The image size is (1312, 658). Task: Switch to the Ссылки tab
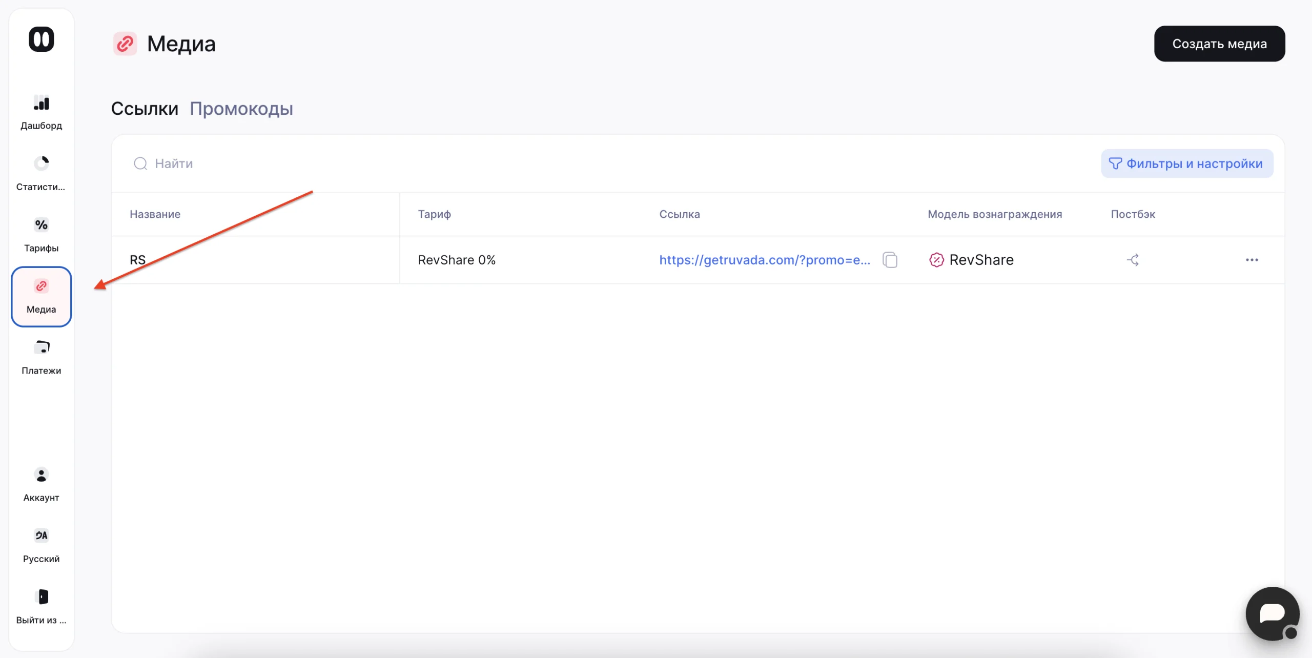tap(145, 109)
